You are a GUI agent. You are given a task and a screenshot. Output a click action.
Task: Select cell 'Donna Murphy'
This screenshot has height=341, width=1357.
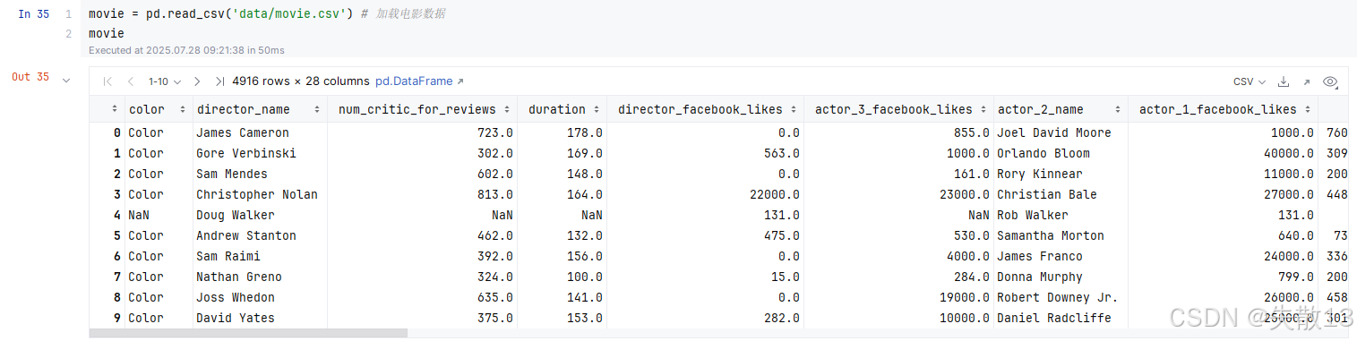1040,277
